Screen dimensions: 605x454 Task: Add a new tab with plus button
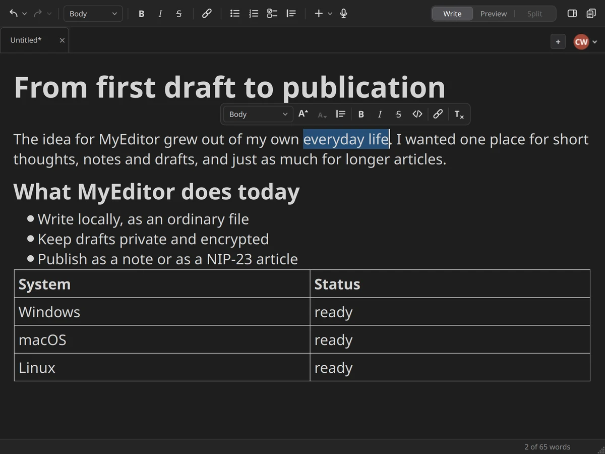(558, 42)
